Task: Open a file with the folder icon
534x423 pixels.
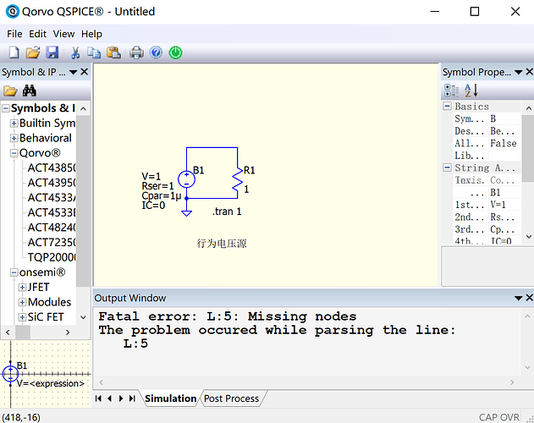Action: pyautogui.click(x=32, y=52)
